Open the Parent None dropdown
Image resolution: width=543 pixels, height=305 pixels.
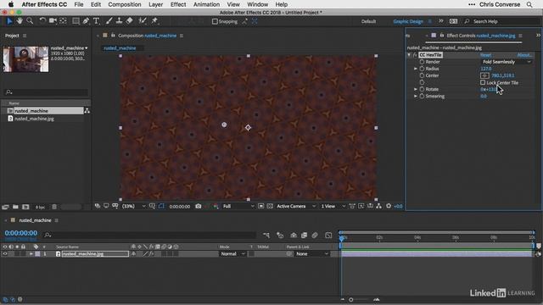click(x=311, y=254)
